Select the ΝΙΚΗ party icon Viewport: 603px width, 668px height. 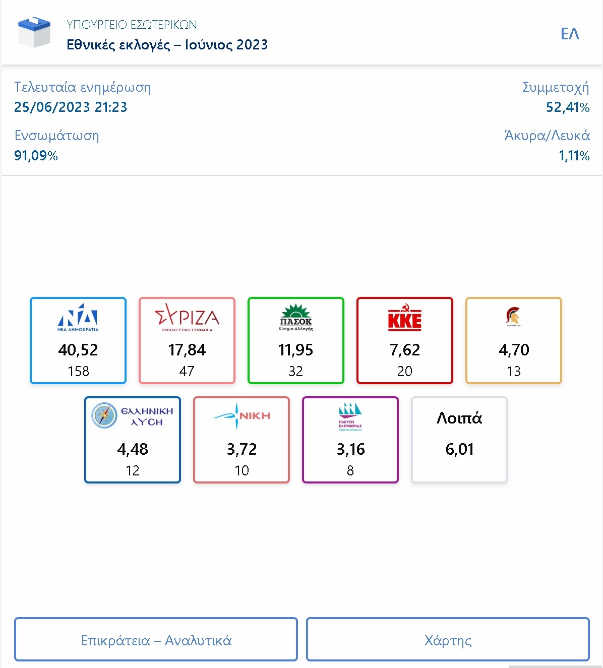[241, 414]
